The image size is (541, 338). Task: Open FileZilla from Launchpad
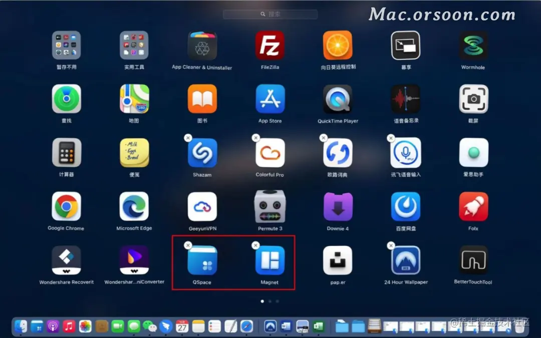270,45
